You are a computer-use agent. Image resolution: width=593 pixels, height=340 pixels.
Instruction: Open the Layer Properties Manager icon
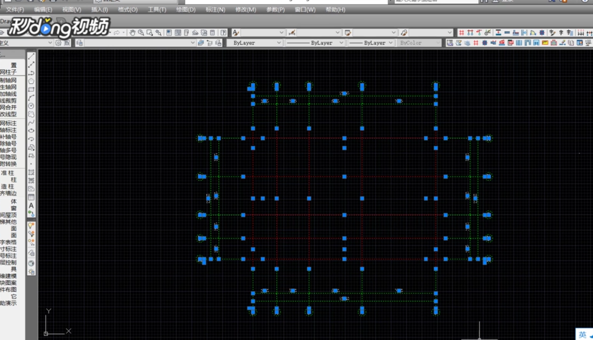[79, 43]
